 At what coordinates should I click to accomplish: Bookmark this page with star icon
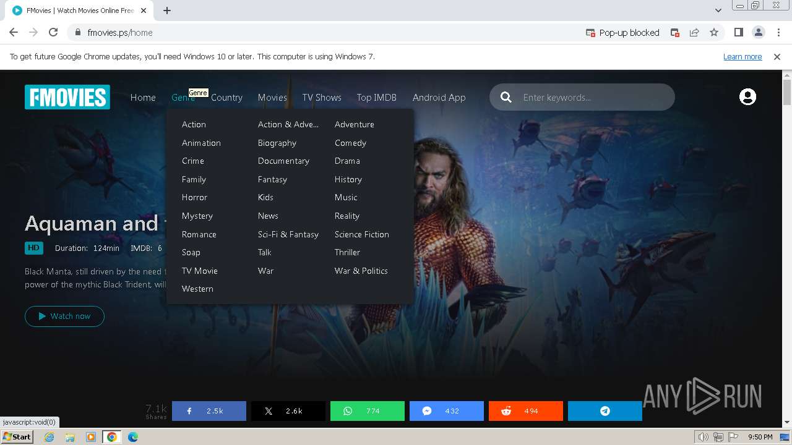[x=714, y=33]
